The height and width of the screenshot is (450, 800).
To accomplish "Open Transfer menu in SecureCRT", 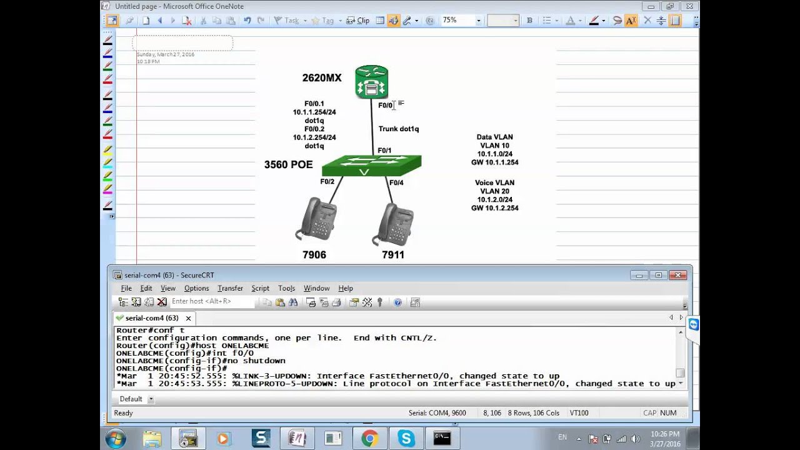I will (x=230, y=288).
